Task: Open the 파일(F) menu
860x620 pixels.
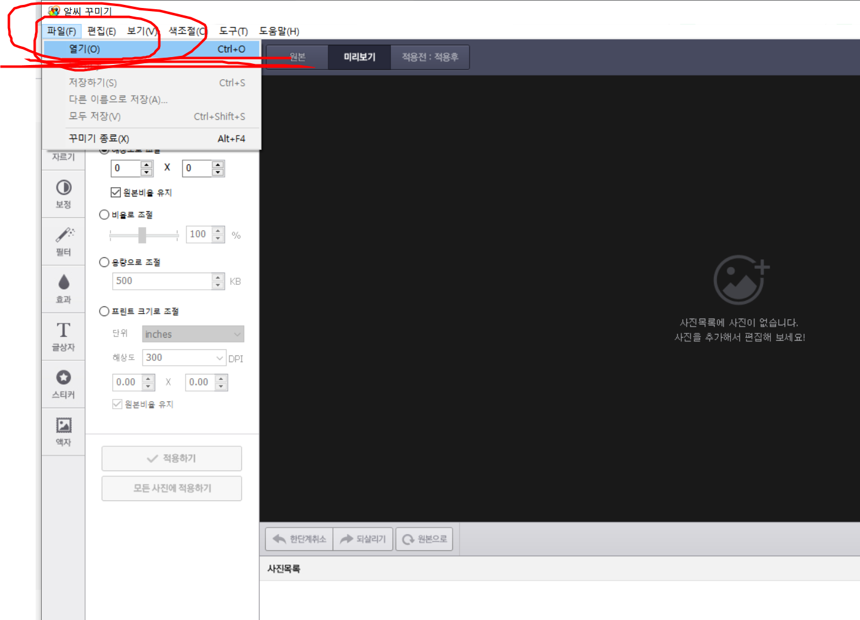Action: [x=61, y=31]
